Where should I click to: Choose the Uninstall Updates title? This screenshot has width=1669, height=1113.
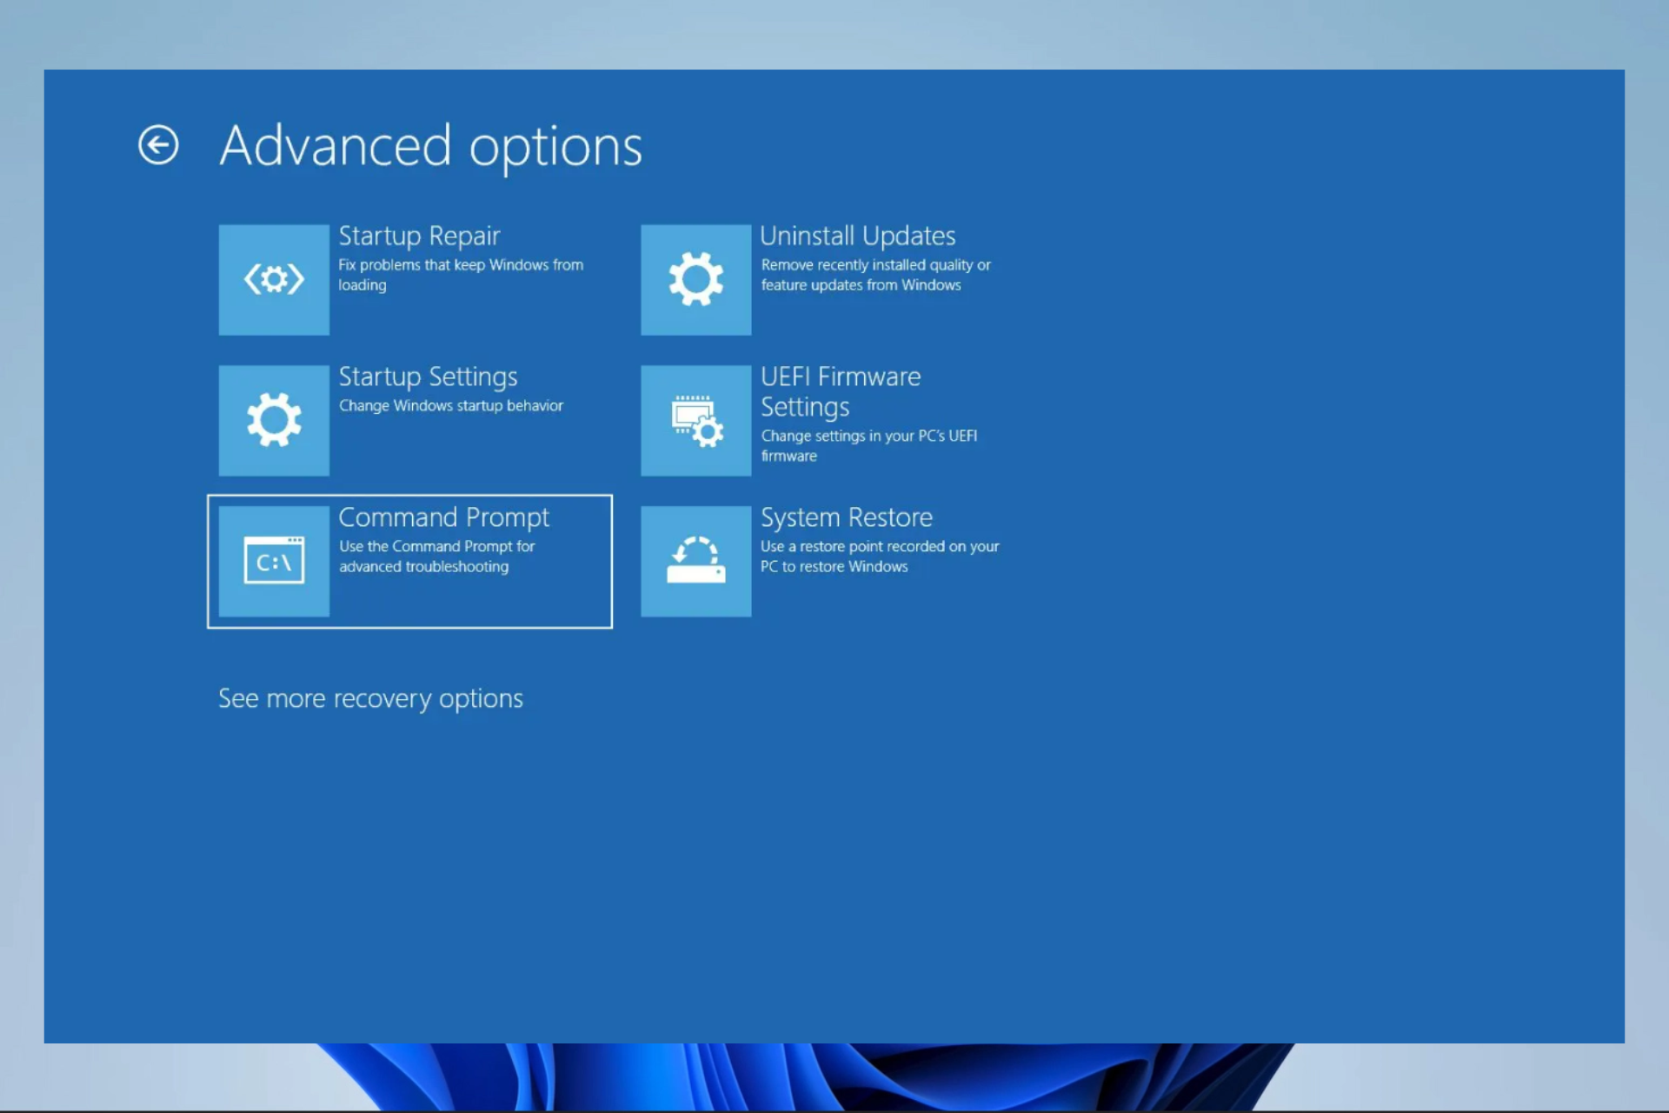(x=858, y=236)
